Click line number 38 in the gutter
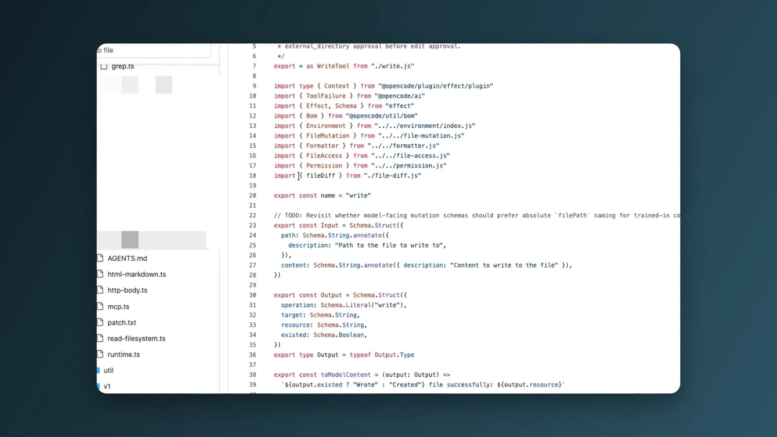 pyautogui.click(x=253, y=375)
